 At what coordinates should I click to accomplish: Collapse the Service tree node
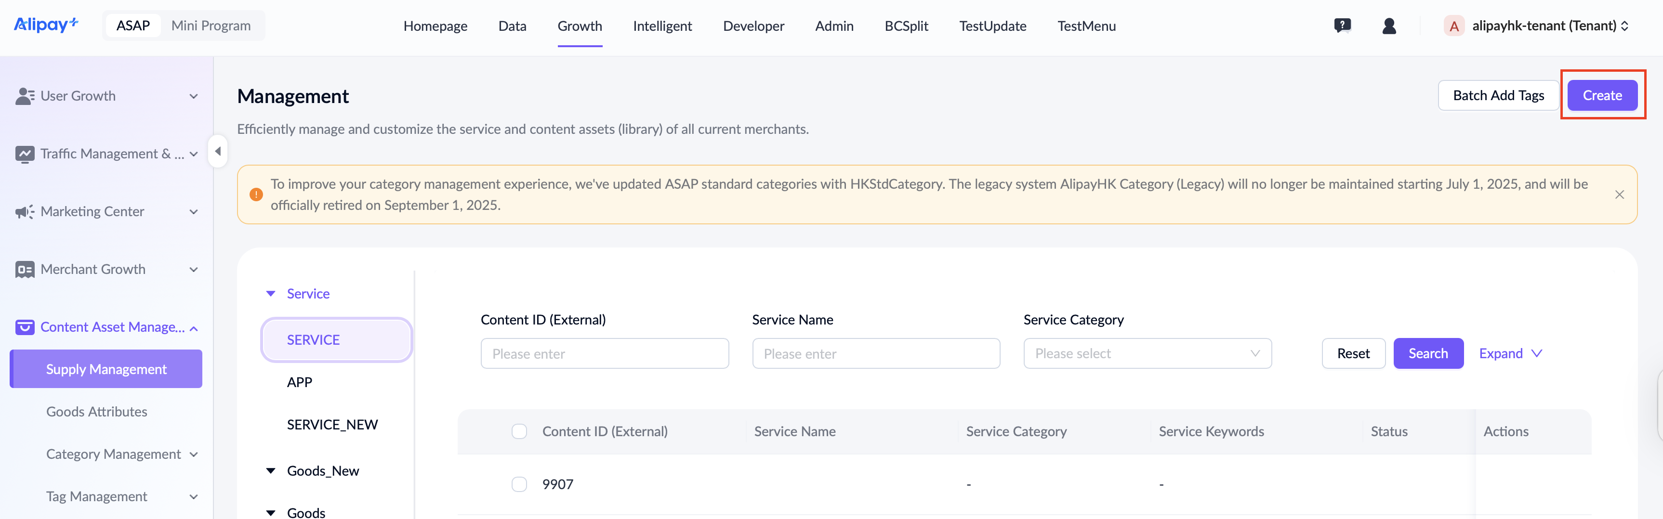pyautogui.click(x=271, y=294)
